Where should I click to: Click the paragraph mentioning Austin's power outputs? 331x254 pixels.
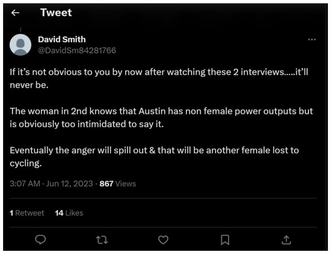[161, 117]
